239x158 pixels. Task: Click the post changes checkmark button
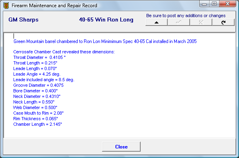pos(178,22)
